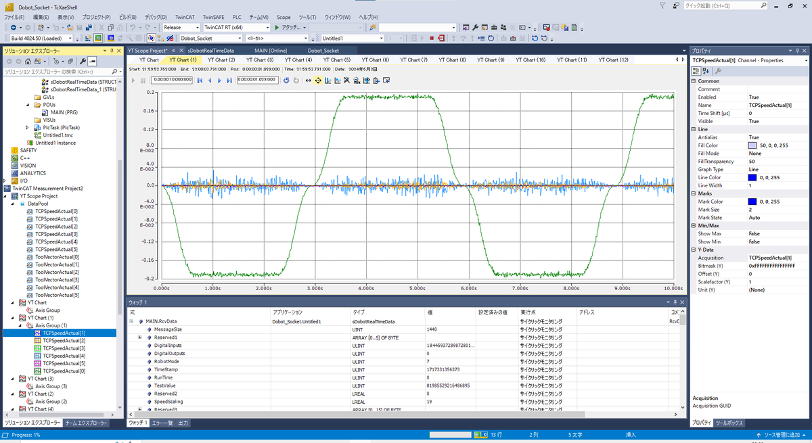Click the Line Color swatch
Image resolution: width=812 pixels, height=443 pixels.
pyautogui.click(x=753, y=178)
